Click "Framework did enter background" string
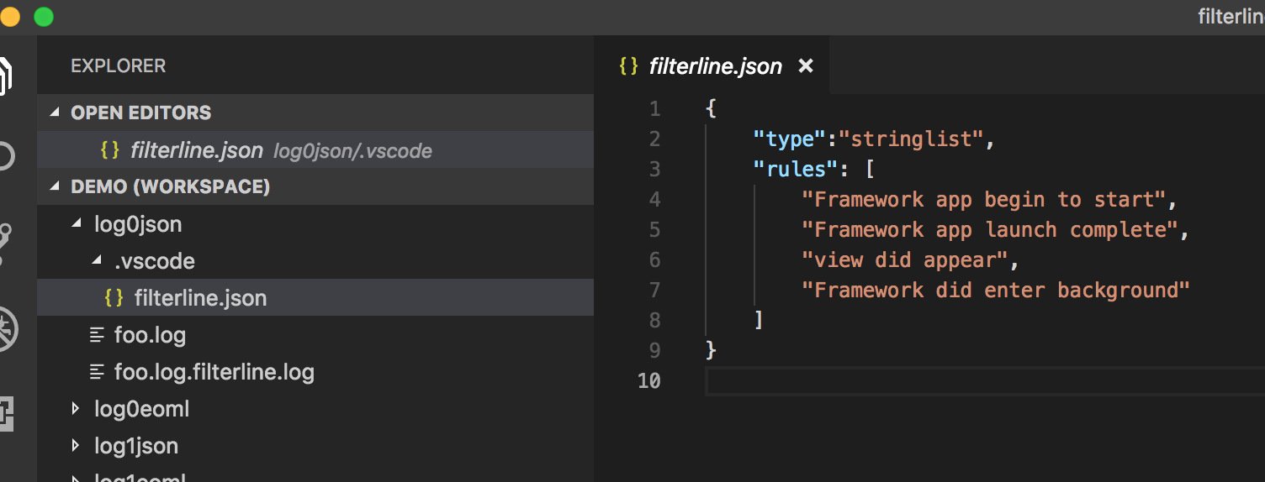Image resolution: width=1265 pixels, height=482 pixels. click(x=996, y=291)
